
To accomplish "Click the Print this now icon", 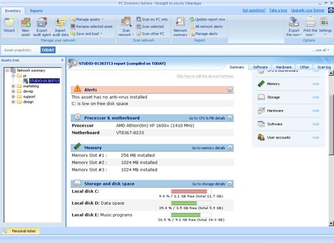I will 310,22.
